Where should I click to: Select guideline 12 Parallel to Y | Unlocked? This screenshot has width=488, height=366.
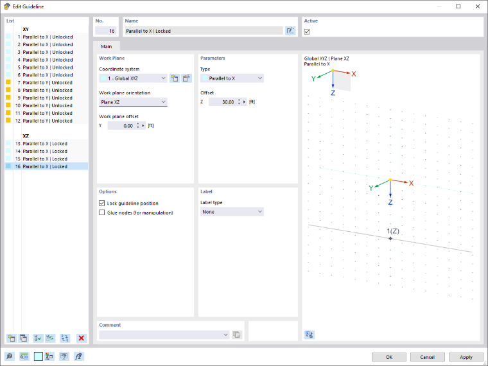[46, 121]
